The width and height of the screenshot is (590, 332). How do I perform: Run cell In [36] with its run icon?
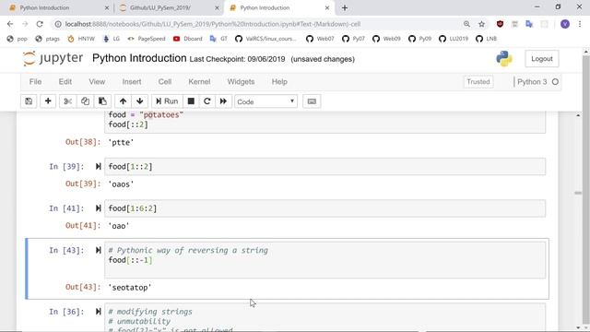[99, 312]
